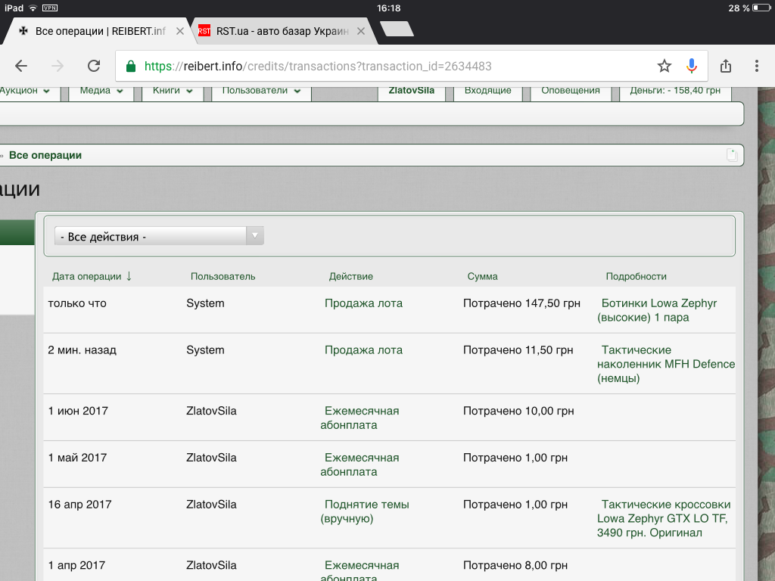Close the RST.ua tab
The image size is (775, 581).
pyautogui.click(x=361, y=31)
